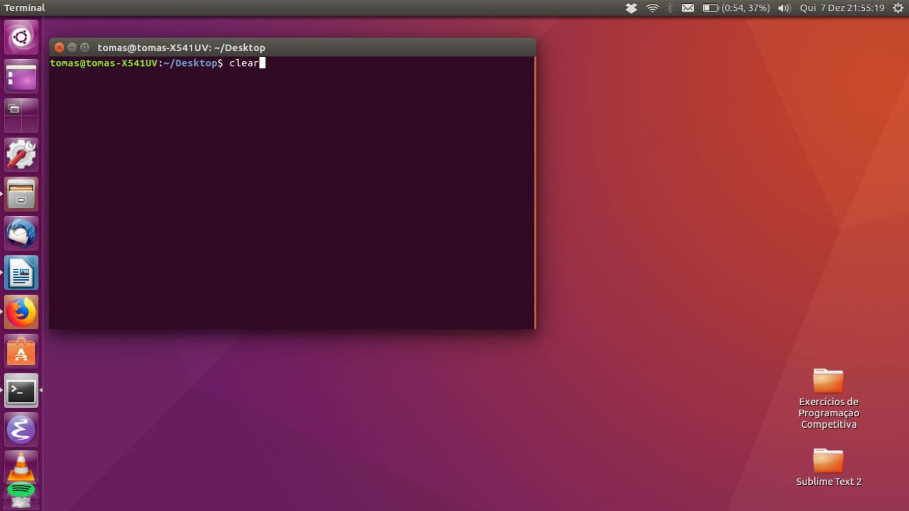Open the clock calendar showing 21:55:19
Image resolution: width=909 pixels, height=511 pixels.
(842, 8)
